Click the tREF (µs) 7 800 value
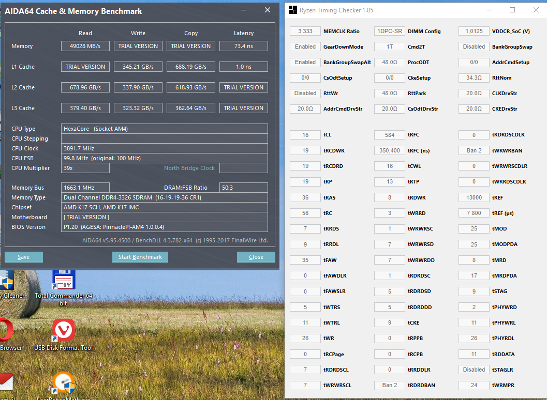 point(474,213)
